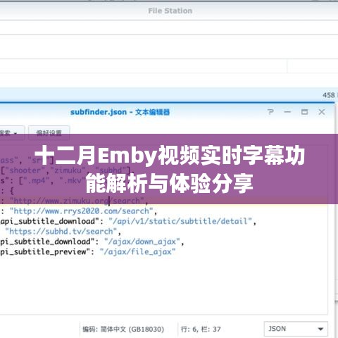Click the subfinder.json editor title text
Viewport: 338px width, 338px height.
120,112
